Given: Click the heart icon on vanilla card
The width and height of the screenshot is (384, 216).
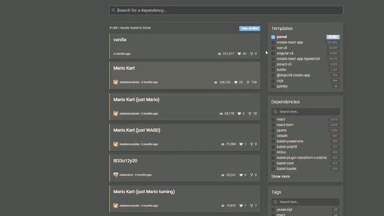Looking at the screenshot, I should coord(239,53).
